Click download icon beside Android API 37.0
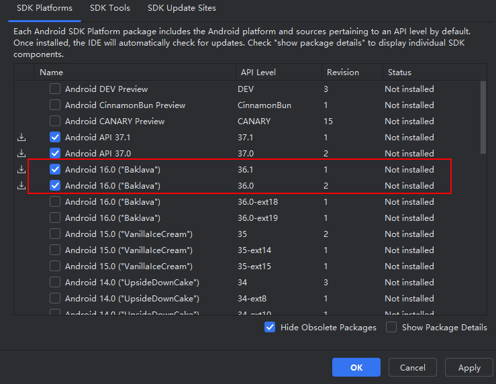Image resolution: width=496 pixels, height=384 pixels. coord(21,154)
